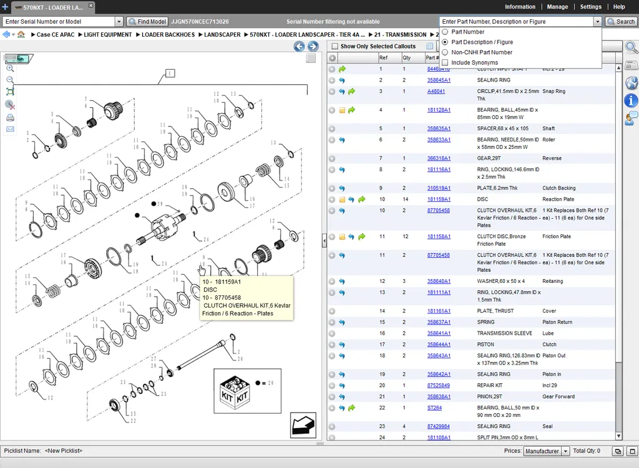Toggle Show Only Selected Callouts

click(335, 46)
